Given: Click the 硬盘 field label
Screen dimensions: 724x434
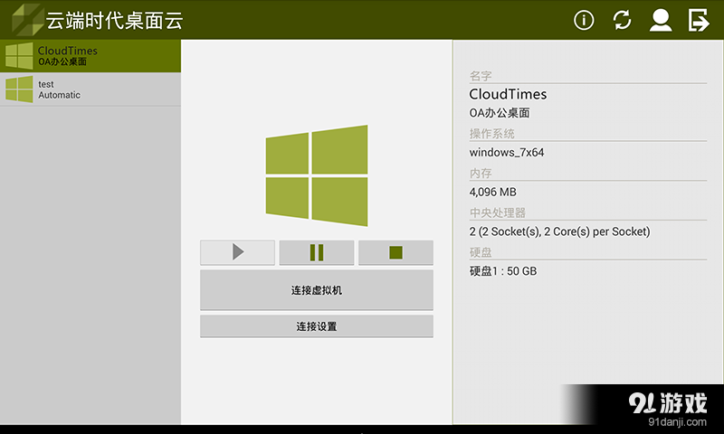Looking at the screenshot, I should pos(481,252).
